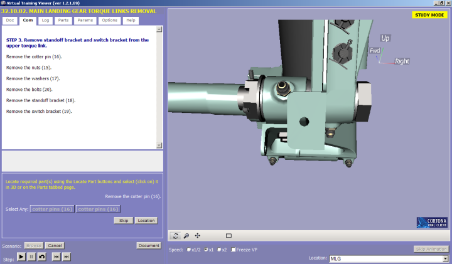This screenshot has height=264, width=452.
Task: Open the Location dropdown
Action: click(446, 258)
